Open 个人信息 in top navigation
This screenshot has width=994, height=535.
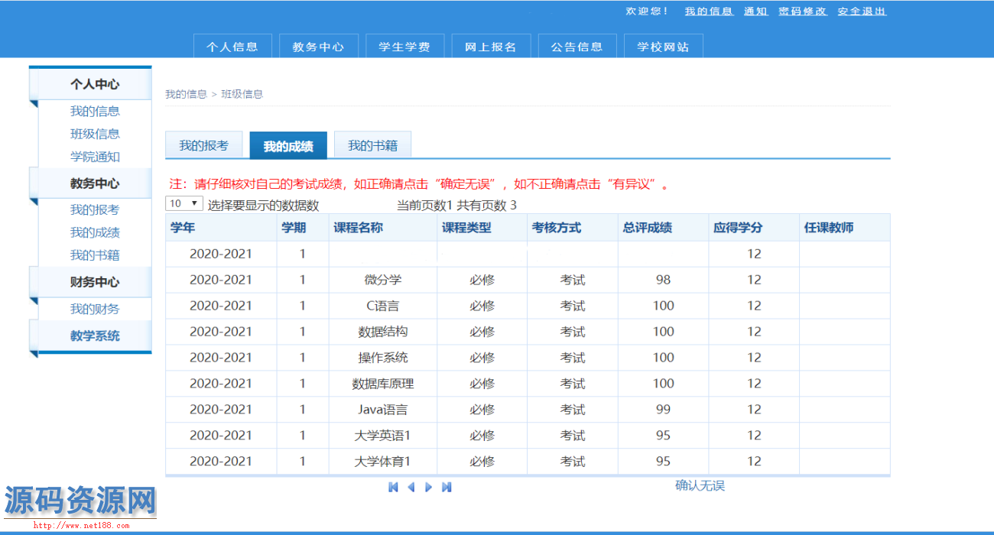(232, 47)
